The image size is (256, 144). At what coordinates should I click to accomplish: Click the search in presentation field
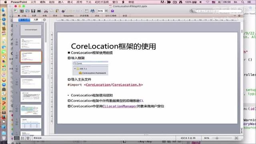coord(219,11)
